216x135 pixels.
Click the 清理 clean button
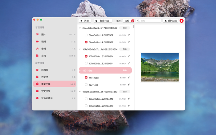click(85, 21)
